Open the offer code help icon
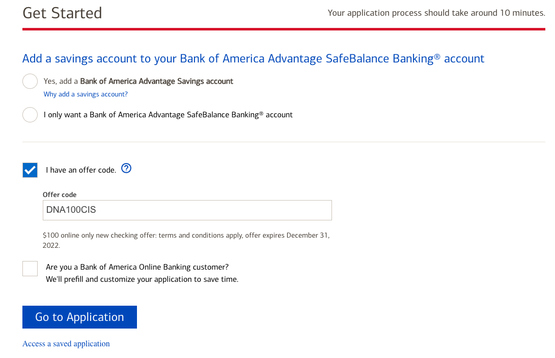 click(126, 169)
